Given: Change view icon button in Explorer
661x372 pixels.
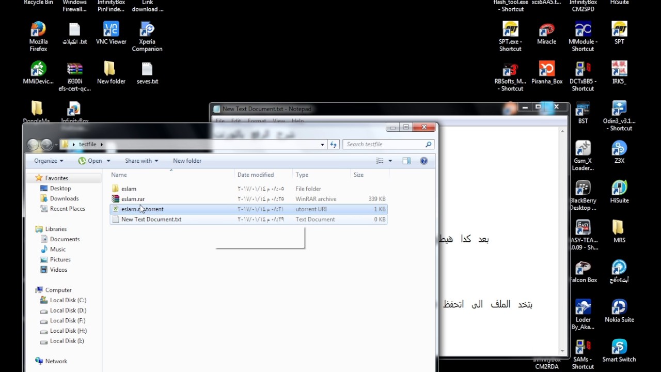Looking at the screenshot, I should tap(380, 161).
